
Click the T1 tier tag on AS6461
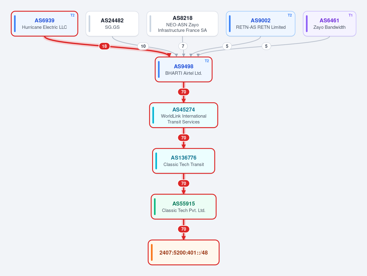tap(350, 15)
